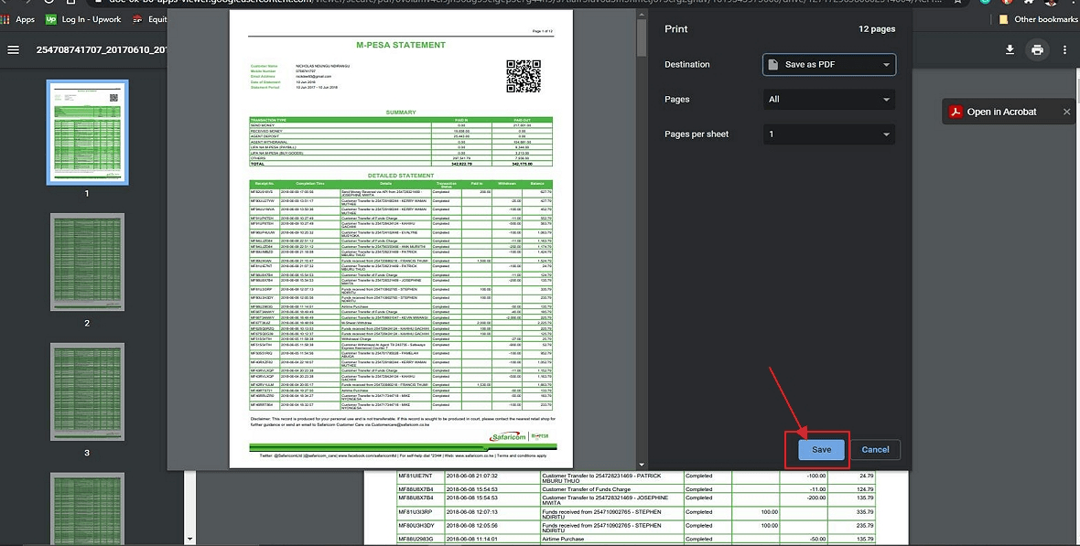Click the preview scrollbar up arrow
This screenshot has width=1080, height=546.
pos(642,13)
